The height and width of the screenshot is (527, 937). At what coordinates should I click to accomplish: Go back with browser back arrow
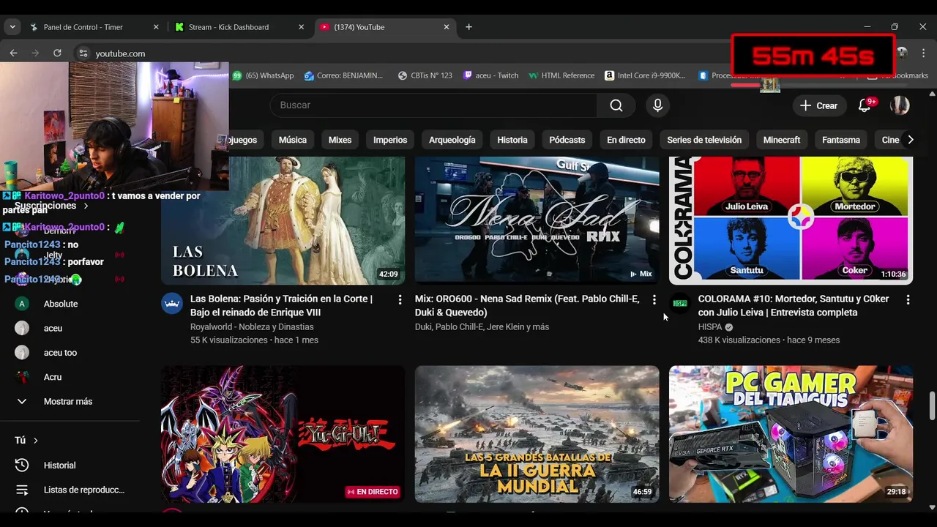13,53
